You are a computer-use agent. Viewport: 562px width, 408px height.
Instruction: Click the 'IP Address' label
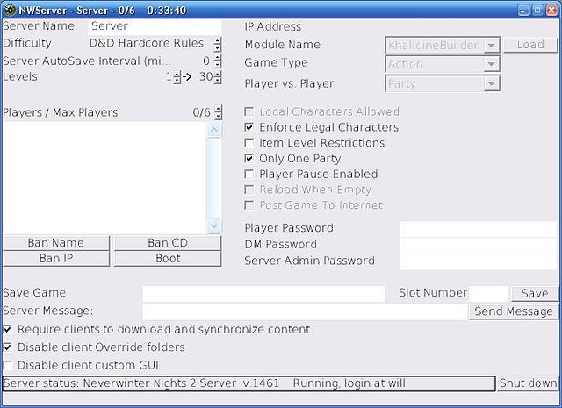click(273, 26)
